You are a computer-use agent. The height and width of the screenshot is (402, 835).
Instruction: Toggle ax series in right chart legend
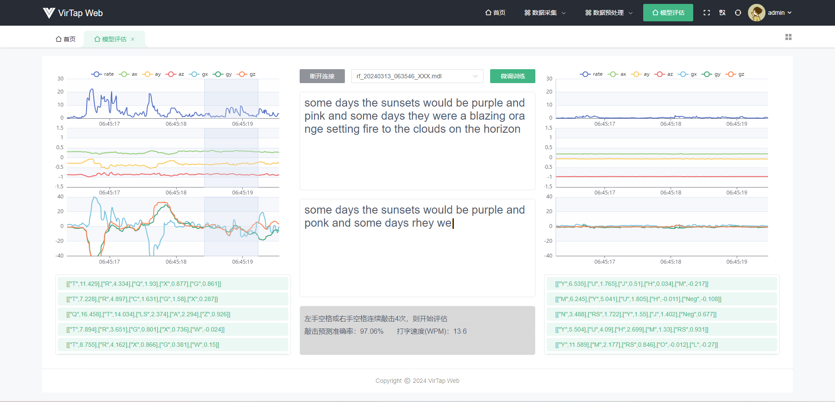click(x=618, y=74)
